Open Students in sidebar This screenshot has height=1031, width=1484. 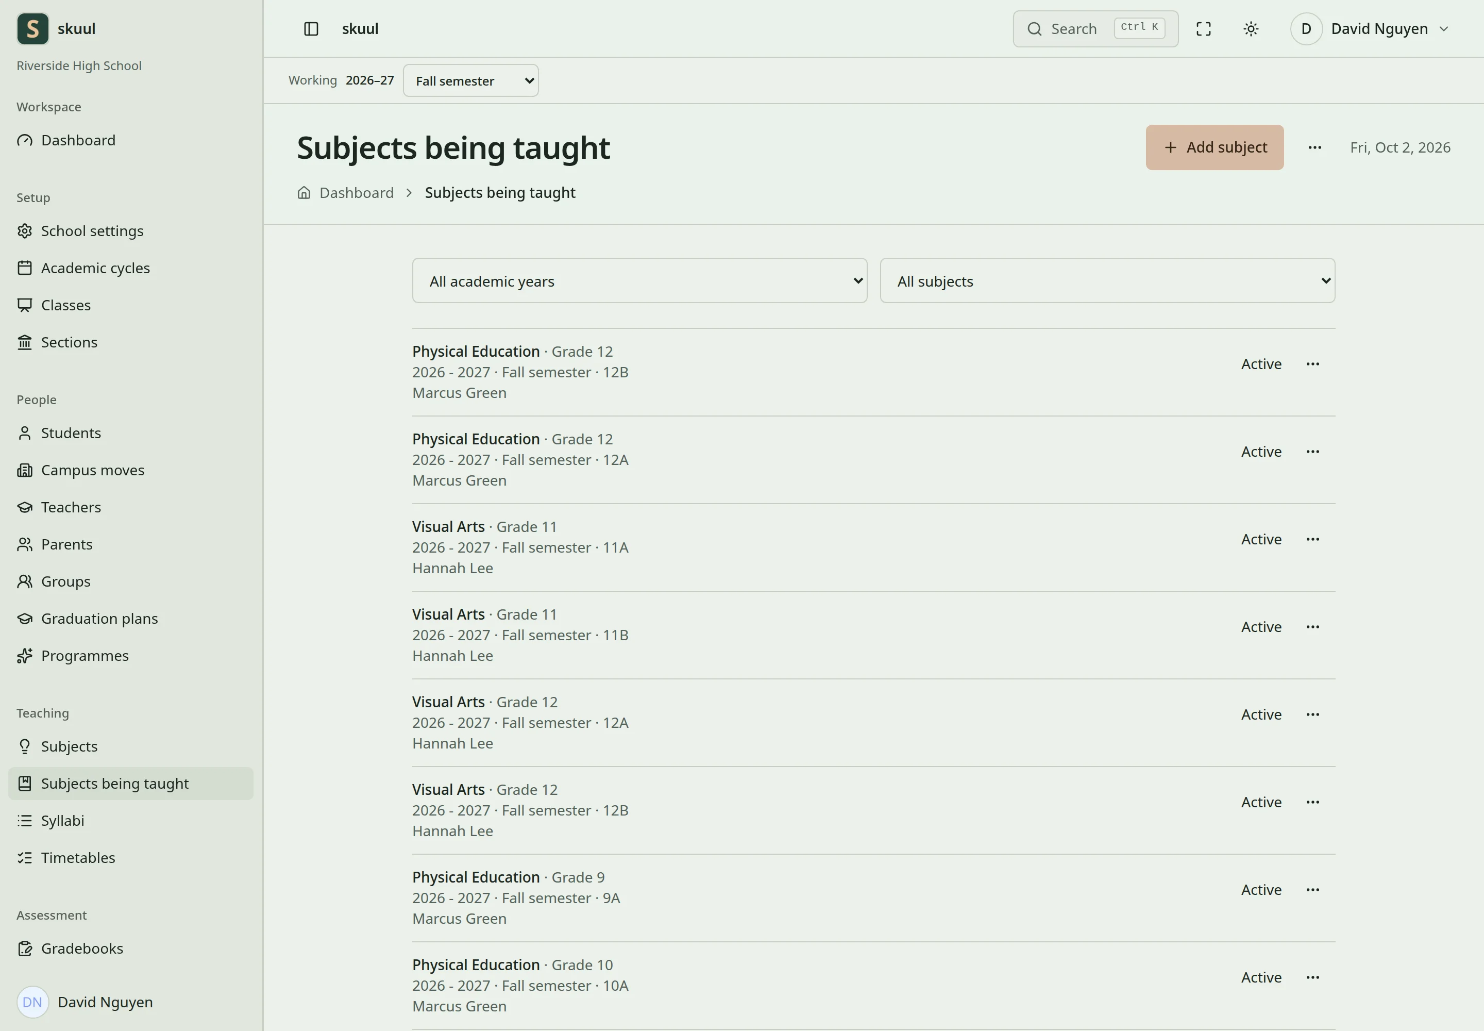click(130, 433)
